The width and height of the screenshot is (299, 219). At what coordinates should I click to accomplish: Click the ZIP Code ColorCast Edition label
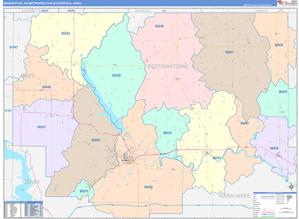(x=258, y=5)
